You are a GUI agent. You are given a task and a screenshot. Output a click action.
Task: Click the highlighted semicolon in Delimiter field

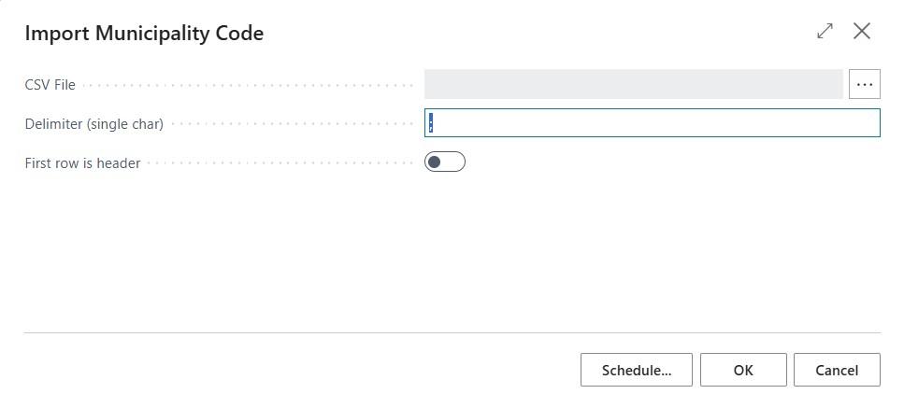(x=431, y=122)
